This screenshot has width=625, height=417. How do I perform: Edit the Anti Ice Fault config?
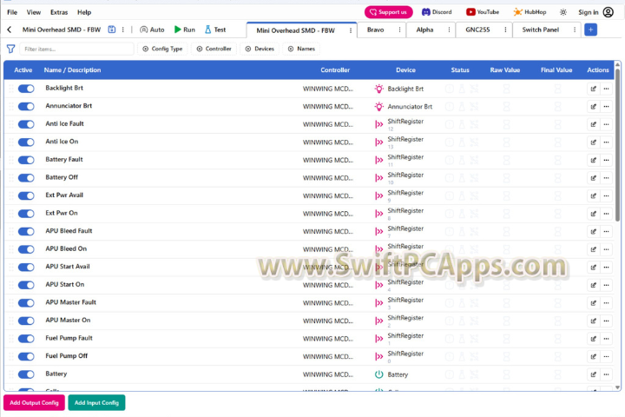[594, 124]
